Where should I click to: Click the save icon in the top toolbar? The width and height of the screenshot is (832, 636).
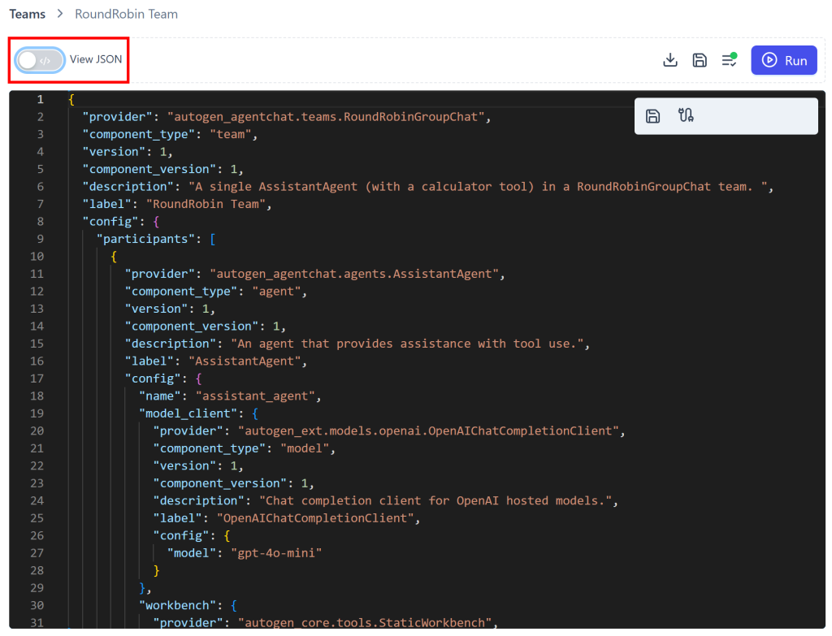click(x=700, y=60)
